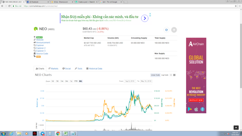The width and height of the screenshot is (242, 136).
Task: Click the NEO green logo
Action: [36, 29]
